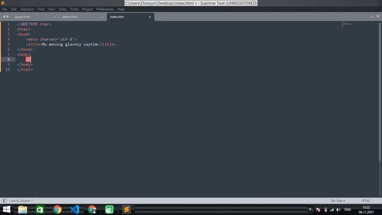The width and height of the screenshot is (382, 215).
Task: Click the opening <body> tag
Action: point(24,54)
